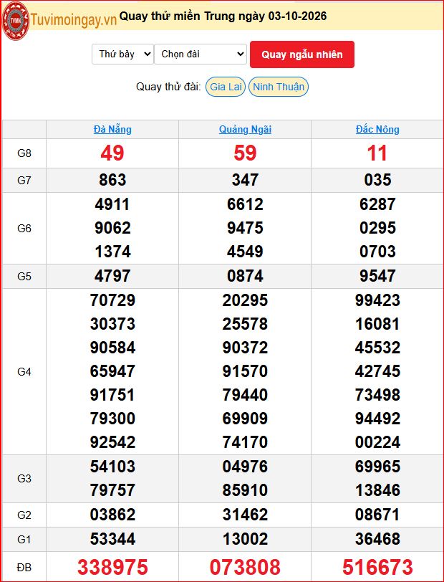The height and width of the screenshot is (582, 444).
Task: Click G4 value 65947
Action: tap(112, 371)
